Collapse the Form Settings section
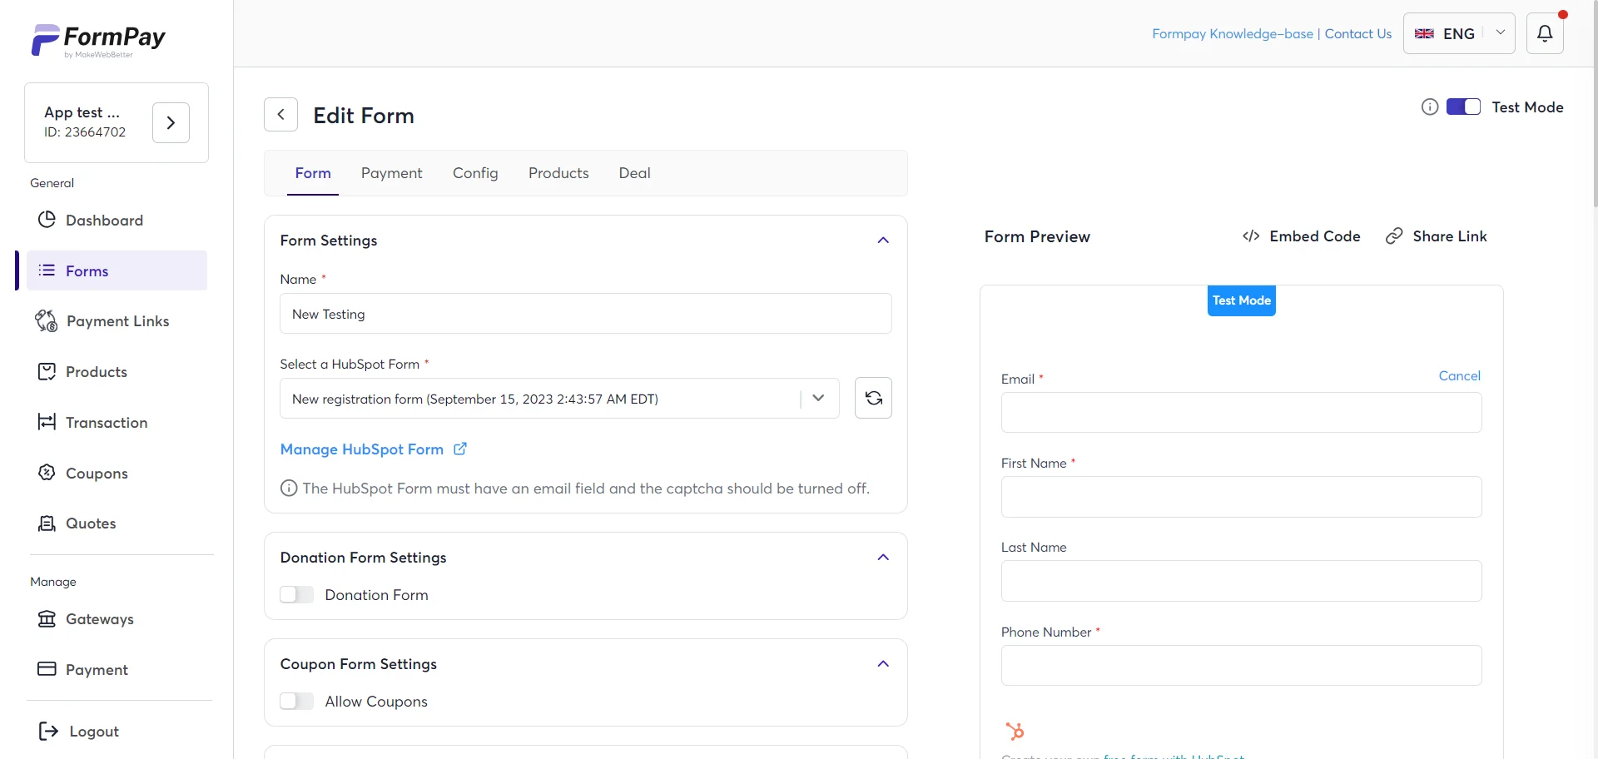Screen dimensions: 1598x759 point(883,241)
